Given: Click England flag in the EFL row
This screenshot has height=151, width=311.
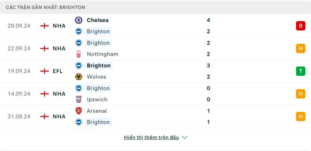Looking at the screenshot, I should point(44,71).
